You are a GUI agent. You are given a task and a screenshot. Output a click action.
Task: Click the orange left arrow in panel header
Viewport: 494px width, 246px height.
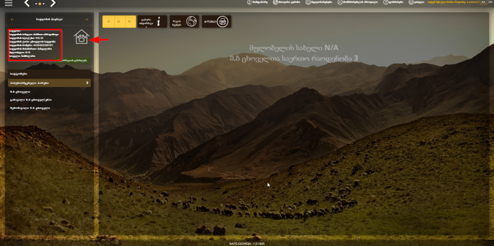pos(12,20)
